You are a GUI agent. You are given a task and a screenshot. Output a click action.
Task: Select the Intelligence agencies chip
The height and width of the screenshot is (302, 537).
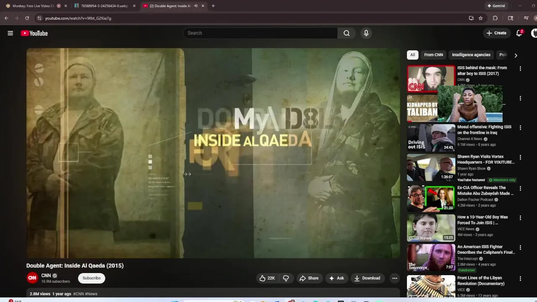pyautogui.click(x=471, y=55)
